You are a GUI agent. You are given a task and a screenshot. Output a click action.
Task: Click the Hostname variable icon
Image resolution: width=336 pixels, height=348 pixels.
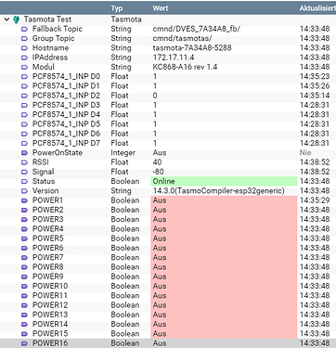[x=24, y=48]
